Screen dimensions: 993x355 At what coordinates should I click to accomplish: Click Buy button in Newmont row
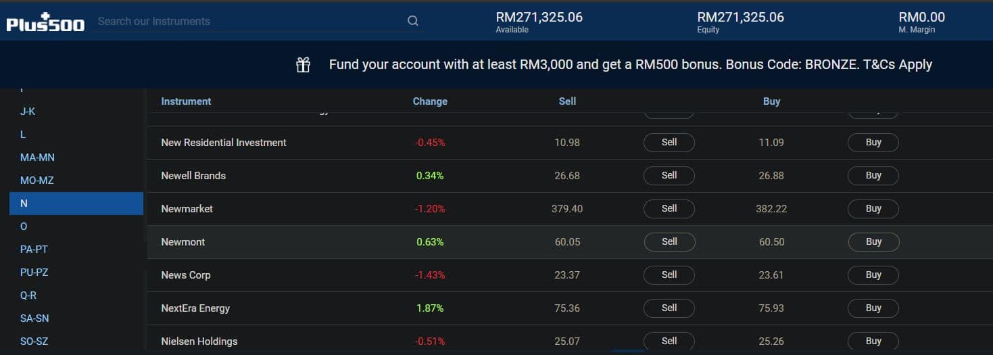tap(873, 242)
